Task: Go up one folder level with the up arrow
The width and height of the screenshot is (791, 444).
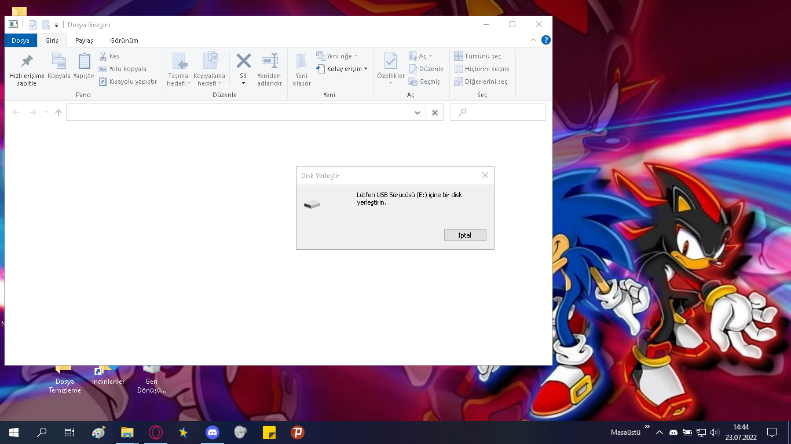Action: click(58, 112)
